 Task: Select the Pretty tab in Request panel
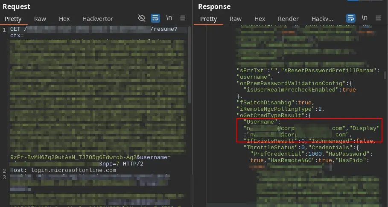pos(13,19)
